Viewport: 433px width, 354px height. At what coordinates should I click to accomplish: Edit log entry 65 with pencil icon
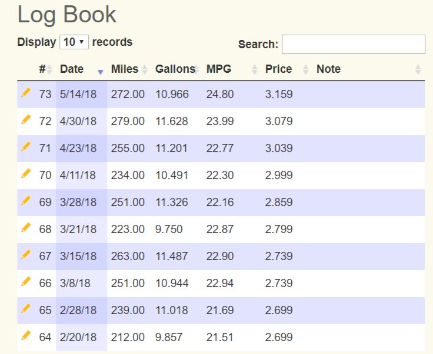26,309
